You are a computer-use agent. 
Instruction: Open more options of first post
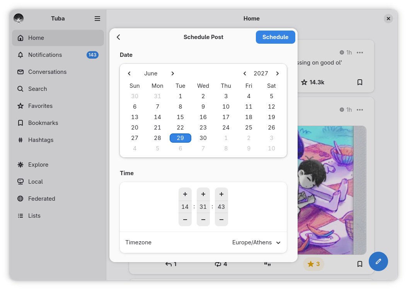[360, 53]
